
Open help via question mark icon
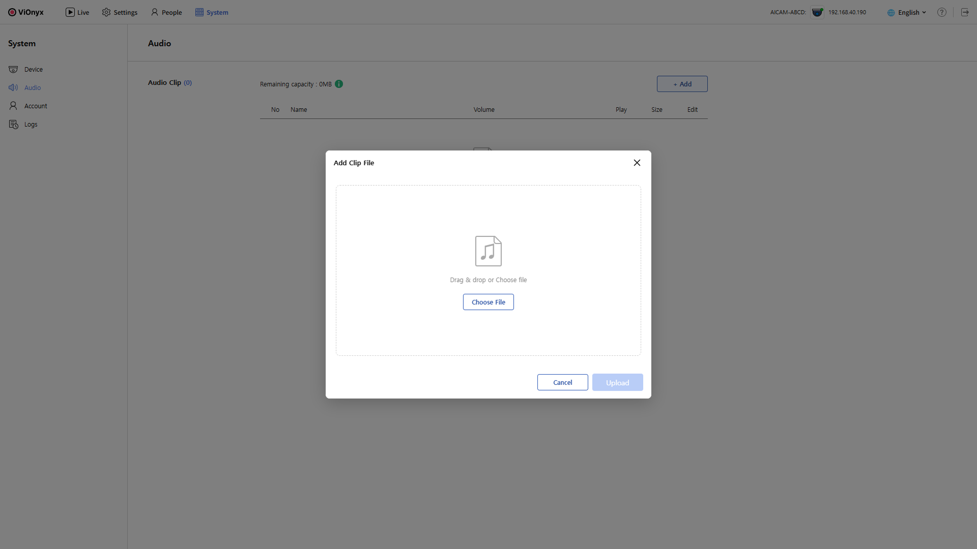tap(942, 12)
